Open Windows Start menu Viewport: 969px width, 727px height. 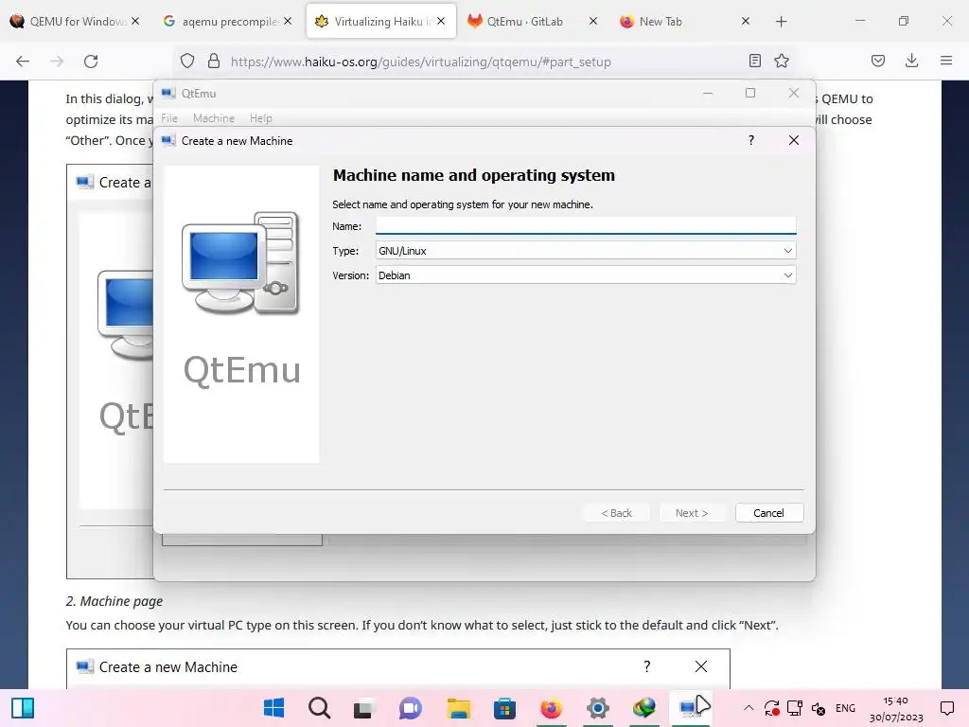tap(273, 708)
